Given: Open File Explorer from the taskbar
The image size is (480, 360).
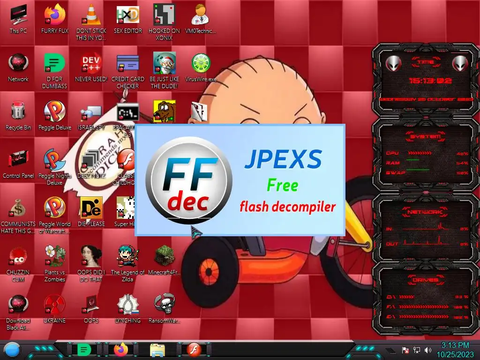Looking at the screenshot, I should coord(157,350).
